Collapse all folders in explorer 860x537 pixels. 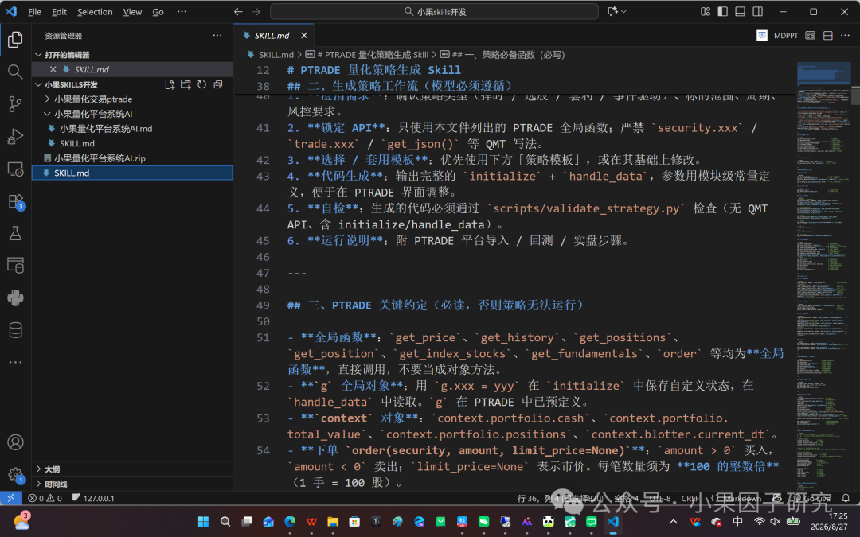(x=217, y=84)
